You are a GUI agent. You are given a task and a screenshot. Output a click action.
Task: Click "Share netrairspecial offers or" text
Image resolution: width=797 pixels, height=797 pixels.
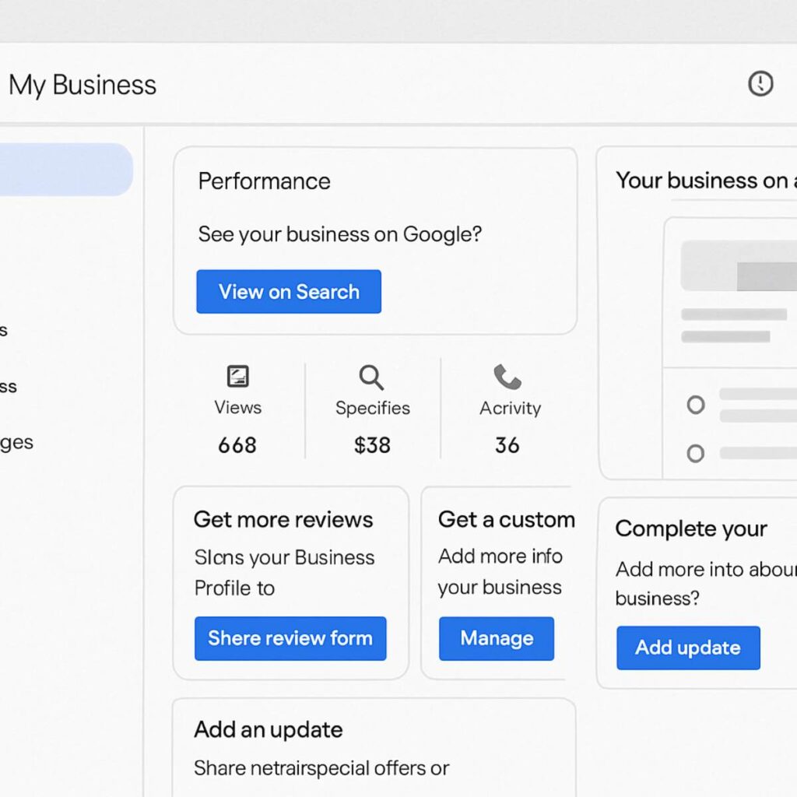pos(321,768)
